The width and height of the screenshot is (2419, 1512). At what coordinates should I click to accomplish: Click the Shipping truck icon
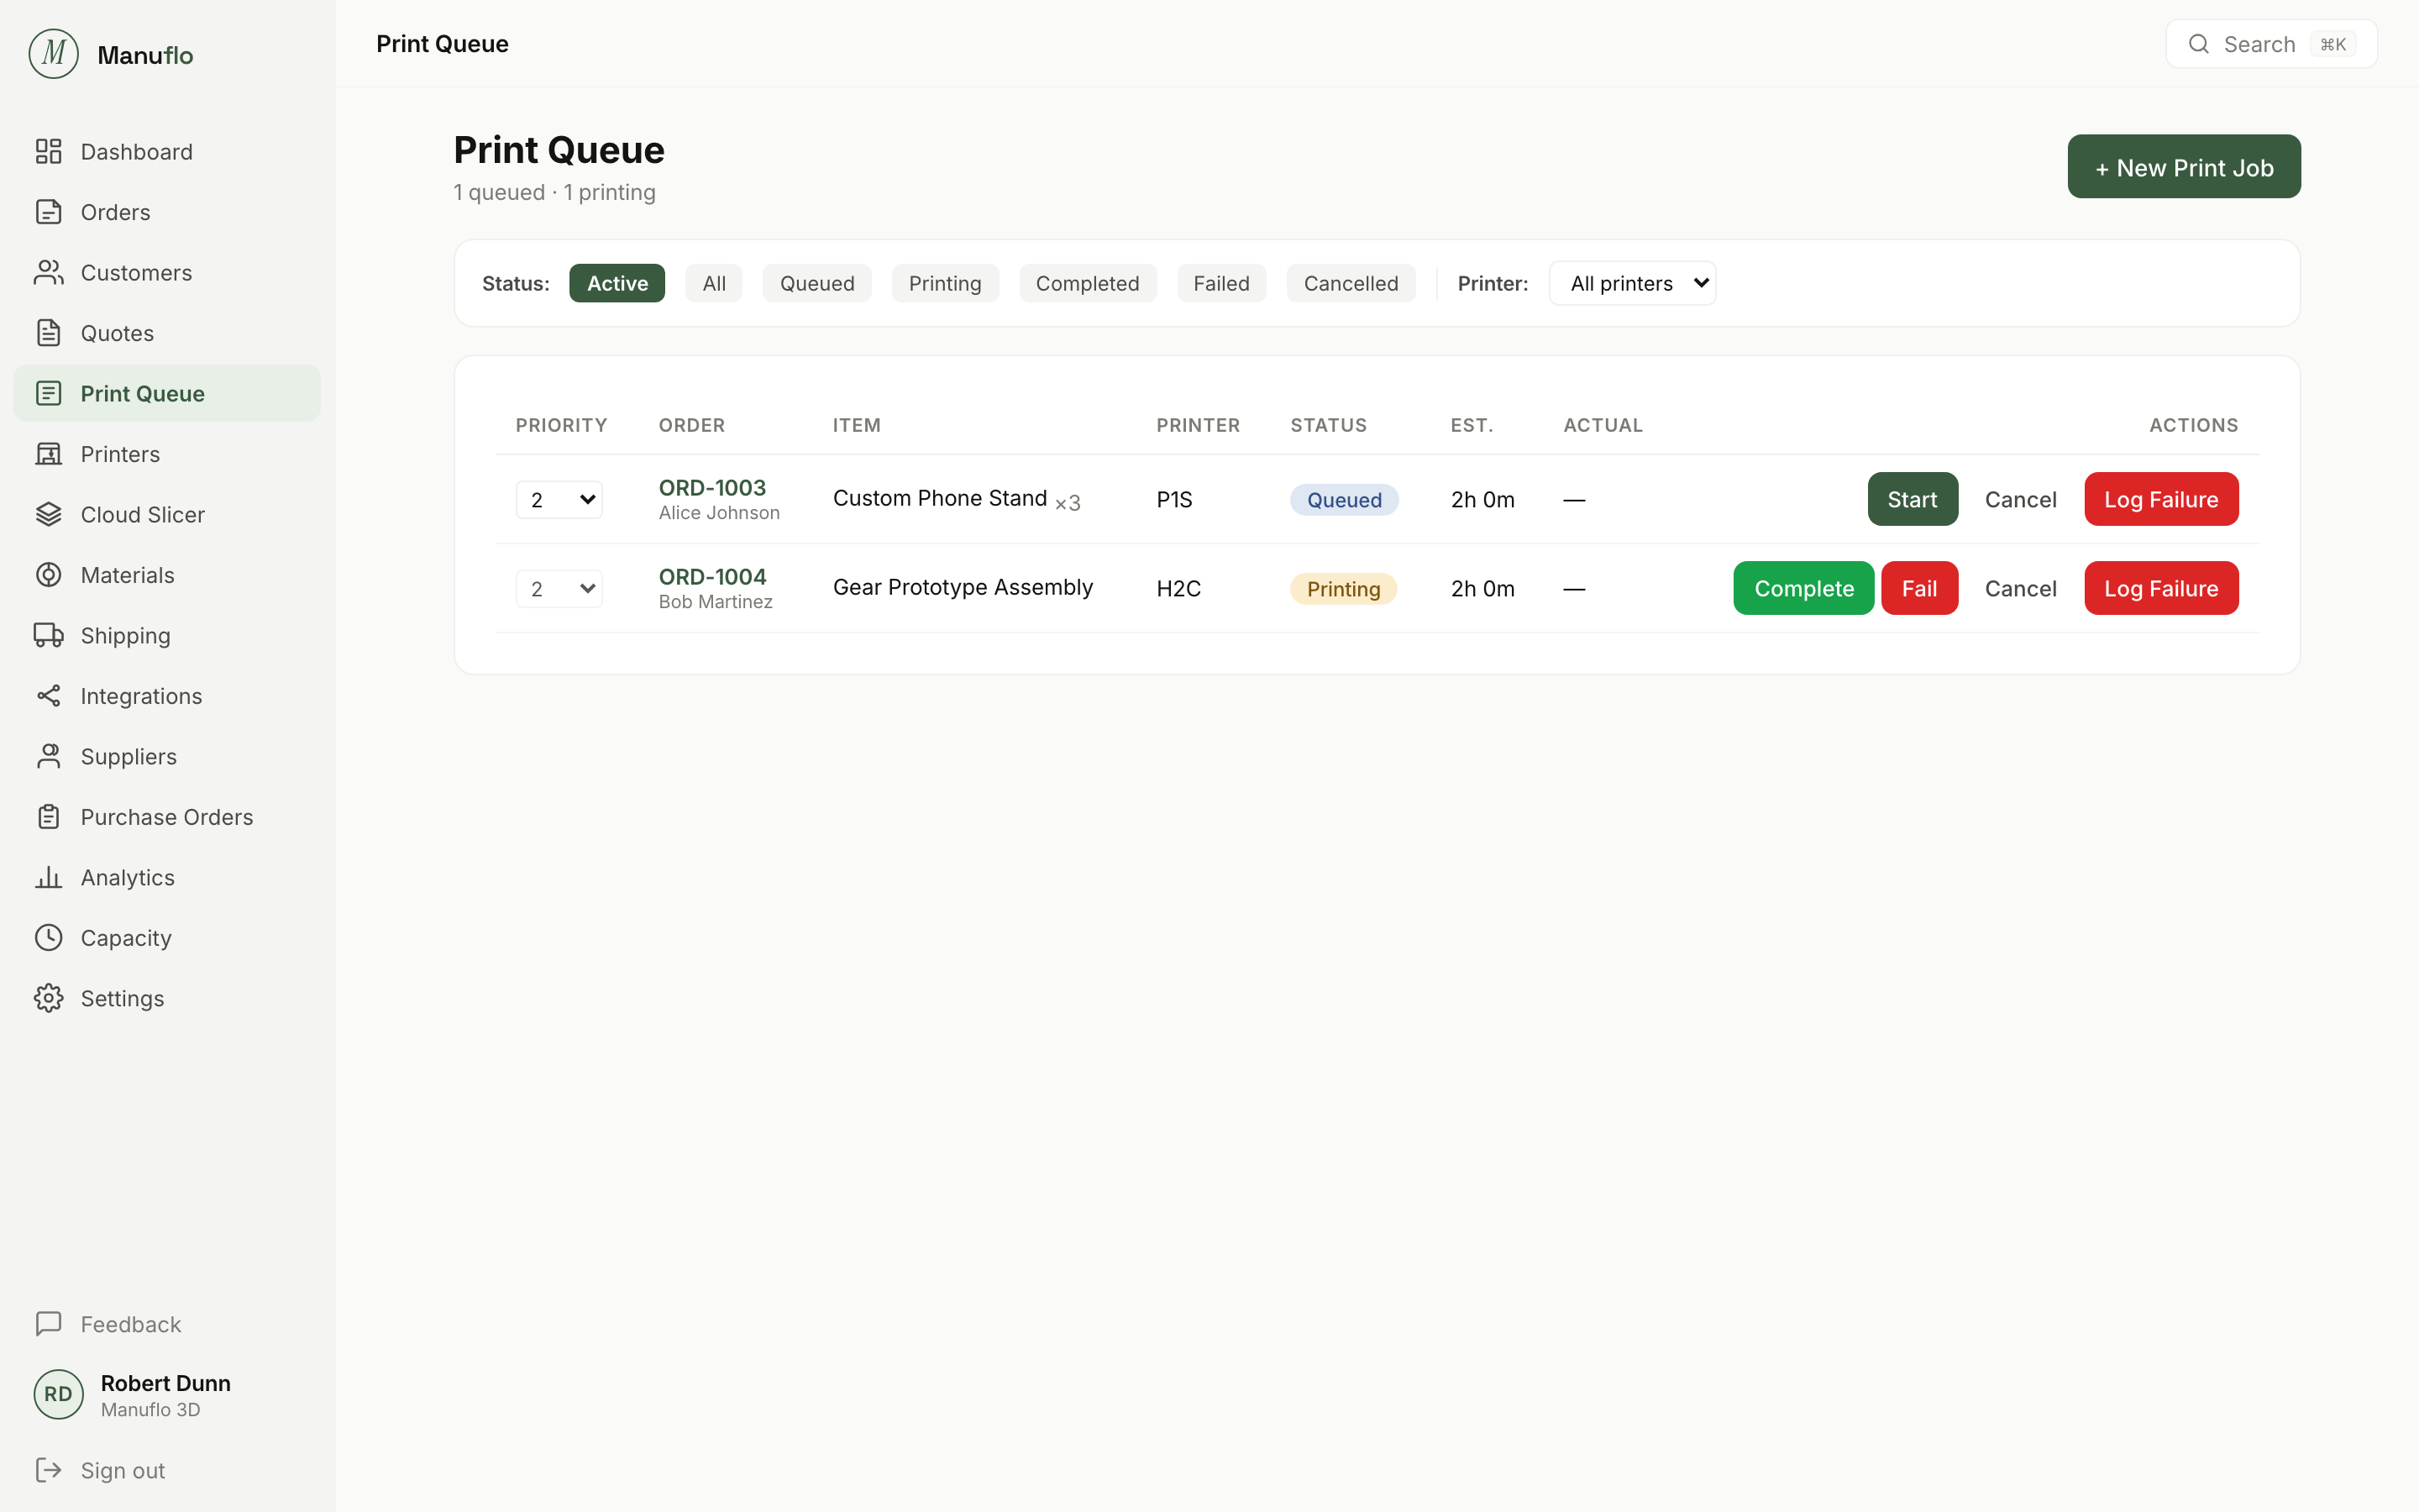pos(48,635)
